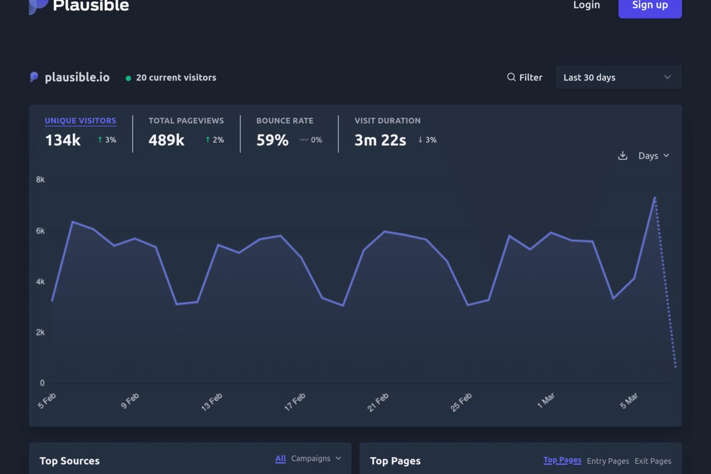711x474 pixels.
Task: Switch to the Entry Pages tab
Action: [608, 460]
